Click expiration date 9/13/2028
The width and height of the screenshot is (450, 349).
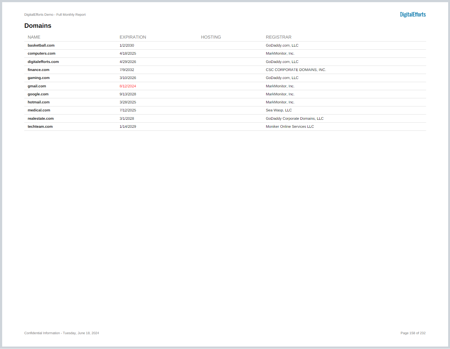(x=128, y=94)
